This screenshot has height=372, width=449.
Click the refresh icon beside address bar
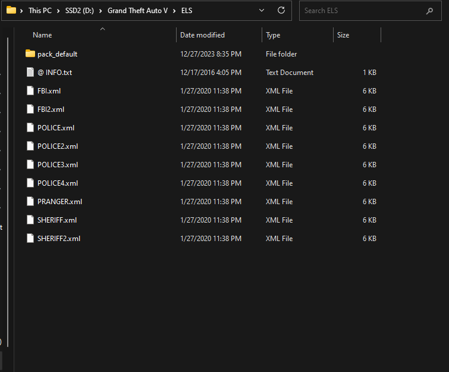[x=281, y=11]
